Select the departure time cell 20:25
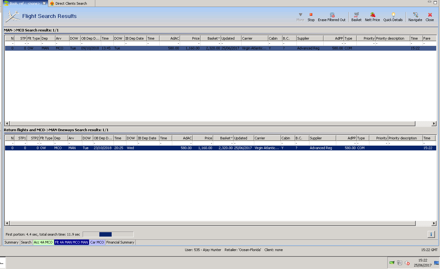The image size is (440, 269). pyautogui.click(x=120, y=148)
